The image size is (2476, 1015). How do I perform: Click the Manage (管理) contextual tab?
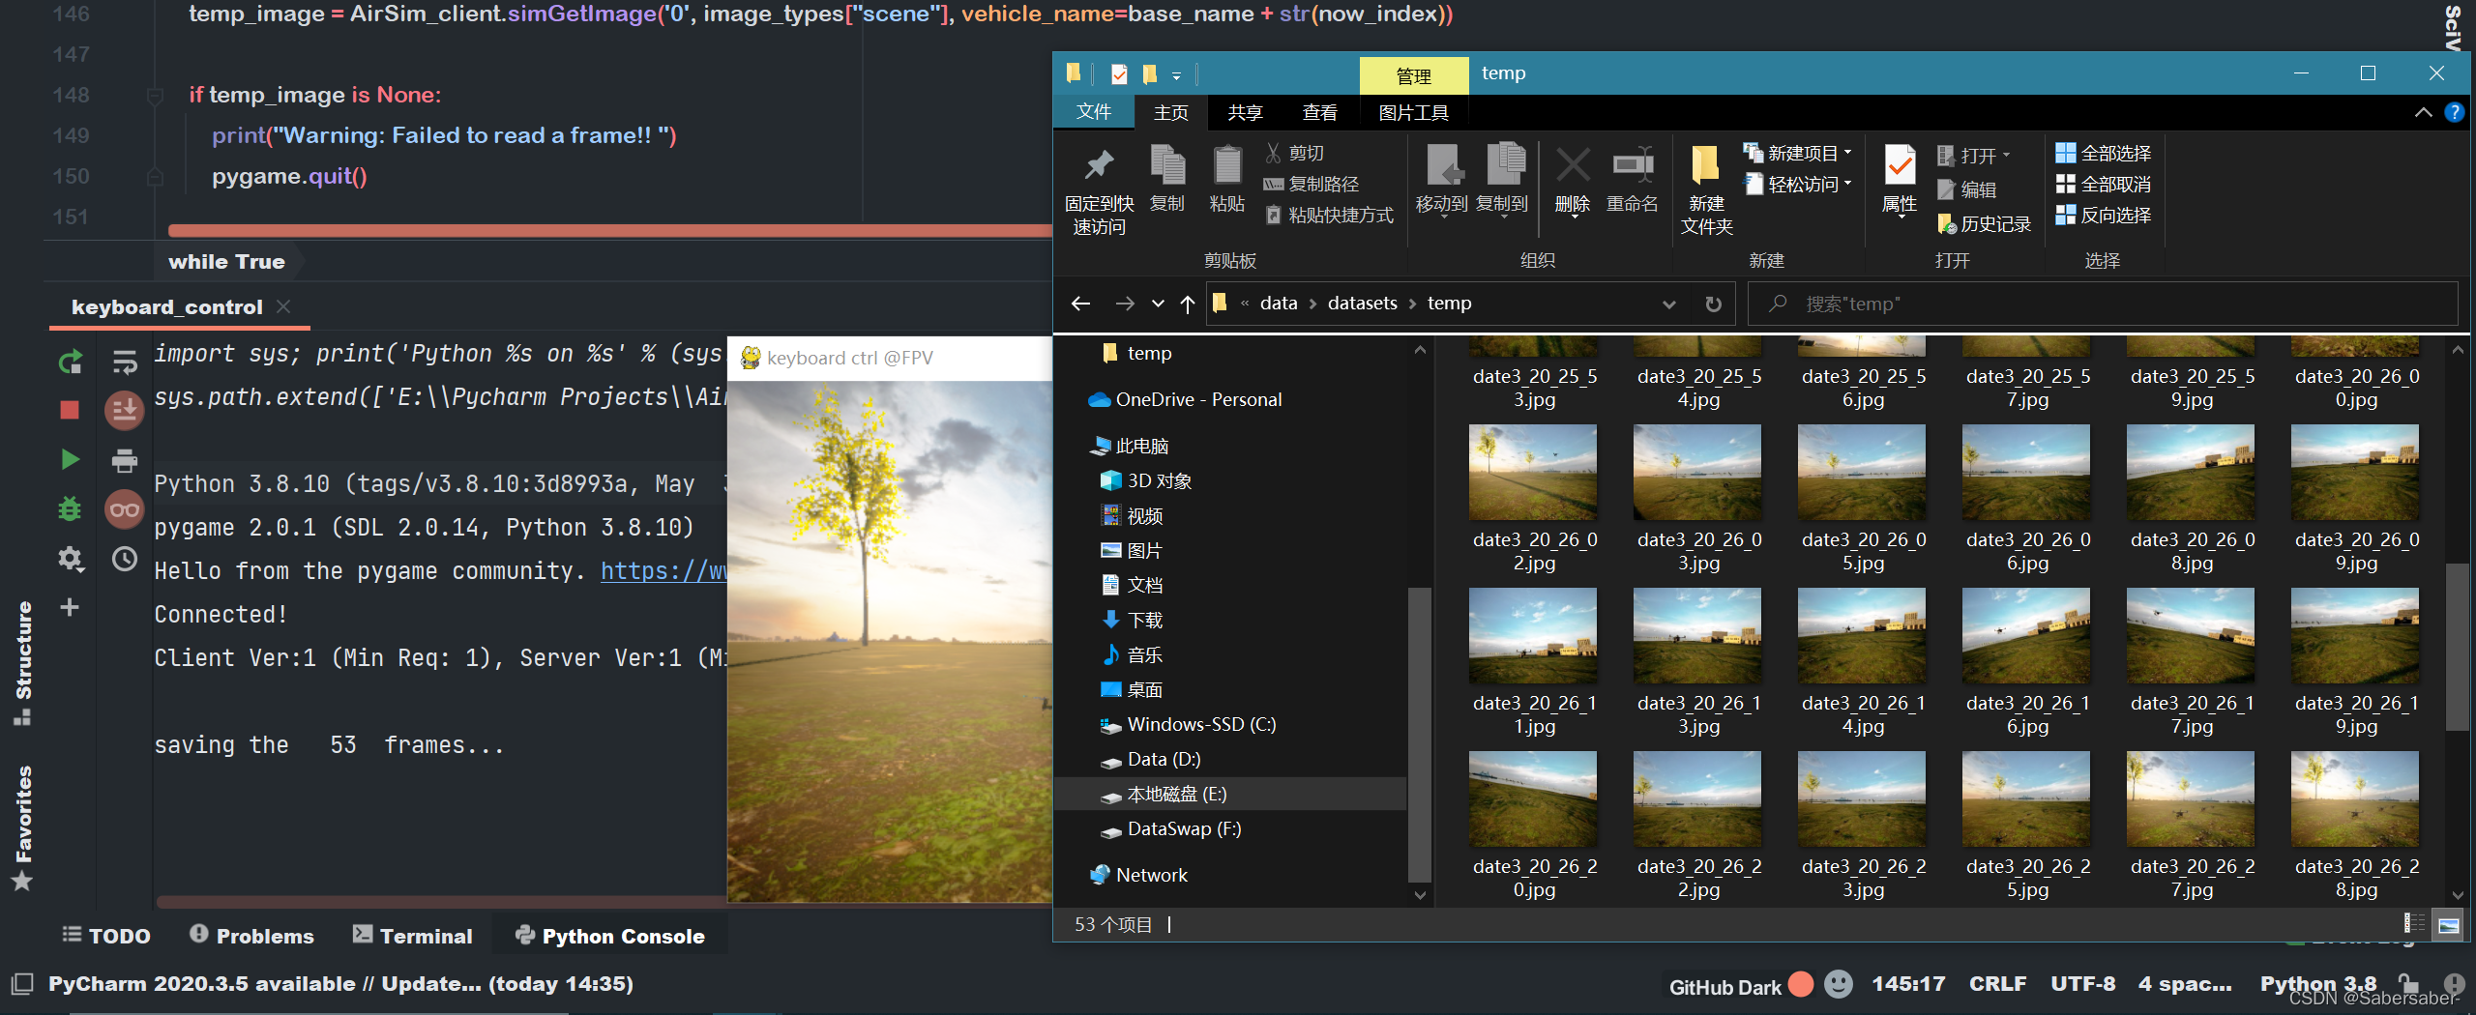coord(1413,75)
